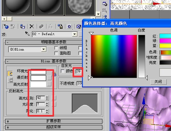The height and width of the screenshot is (131, 171).
Task: Click the 红 slider bar in color selector
Action: tap(165, 36)
